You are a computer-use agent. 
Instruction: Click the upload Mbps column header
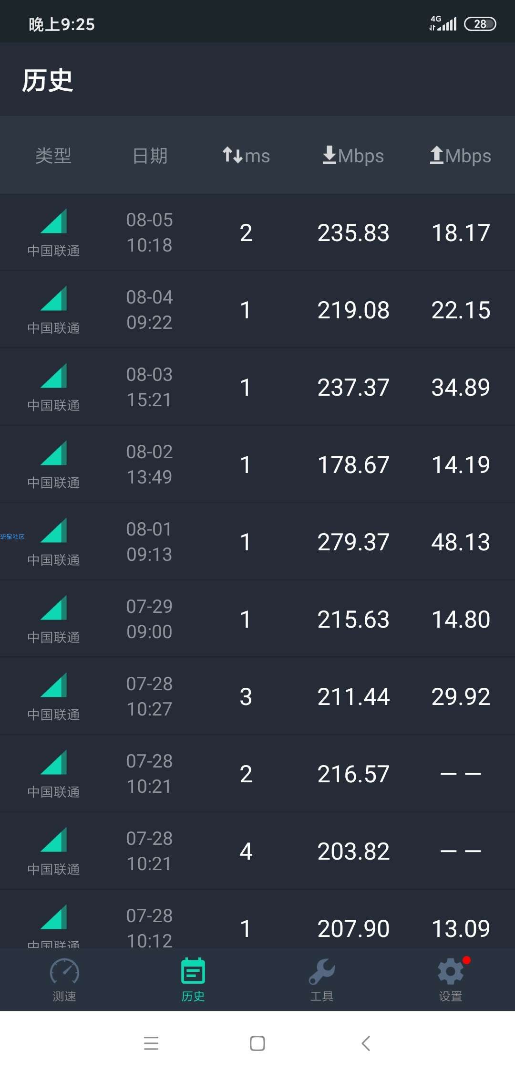click(460, 156)
